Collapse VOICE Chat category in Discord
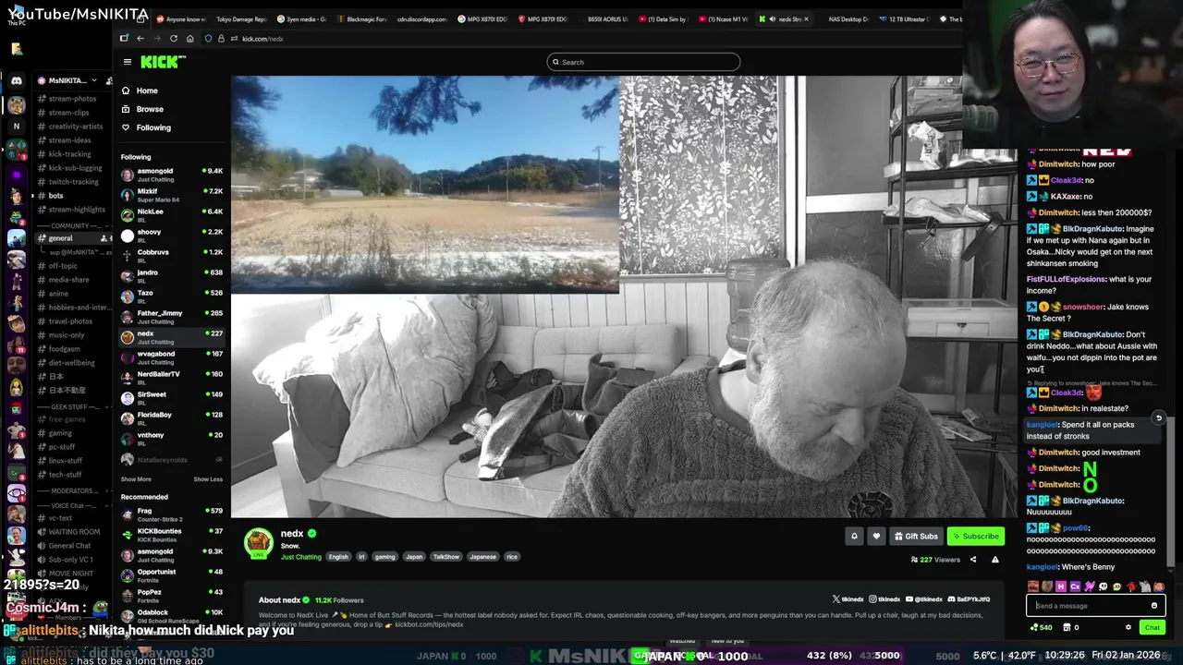 [x=72, y=504]
